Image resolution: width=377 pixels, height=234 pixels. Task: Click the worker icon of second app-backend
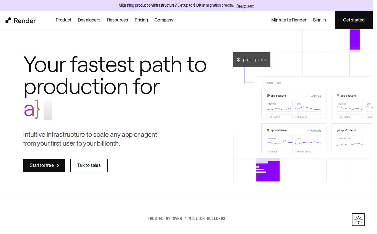pyautogui.click(x=338, y=96)
